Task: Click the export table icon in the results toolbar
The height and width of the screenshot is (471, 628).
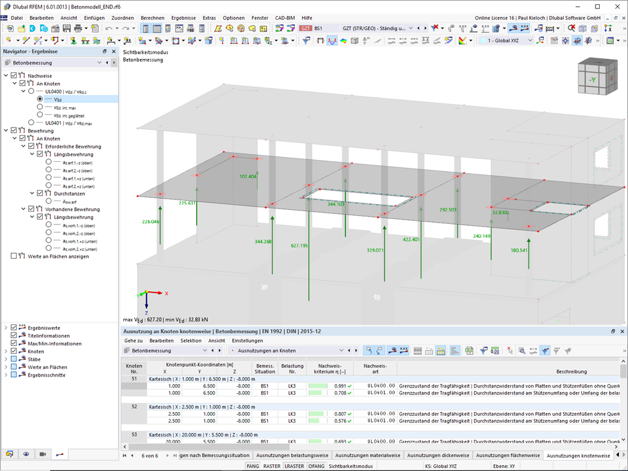Action: pyautogui.click(x=469, y=351)
